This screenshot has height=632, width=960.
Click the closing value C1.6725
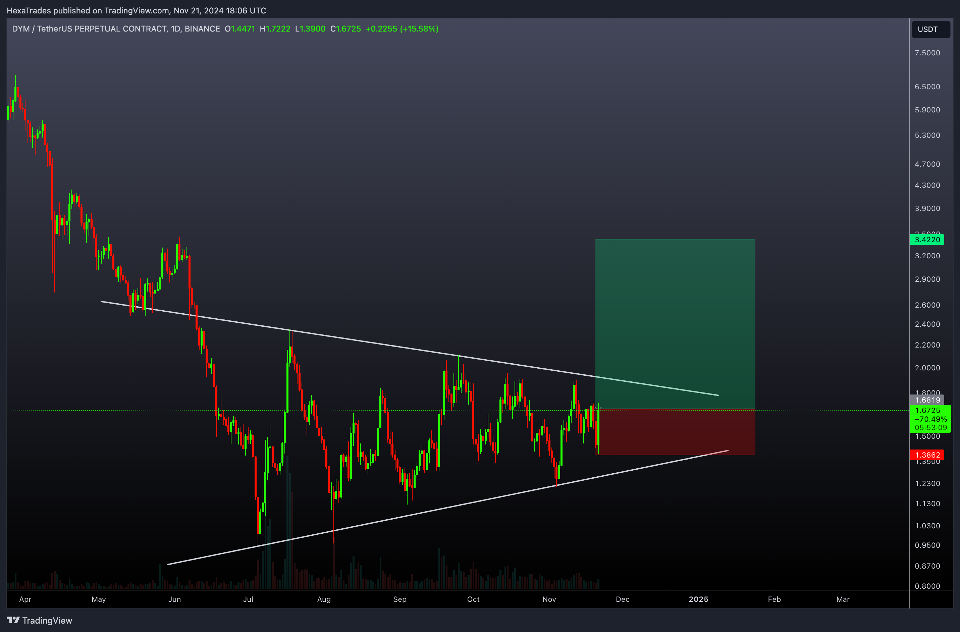pyautogui.click(x=345, y=29)
